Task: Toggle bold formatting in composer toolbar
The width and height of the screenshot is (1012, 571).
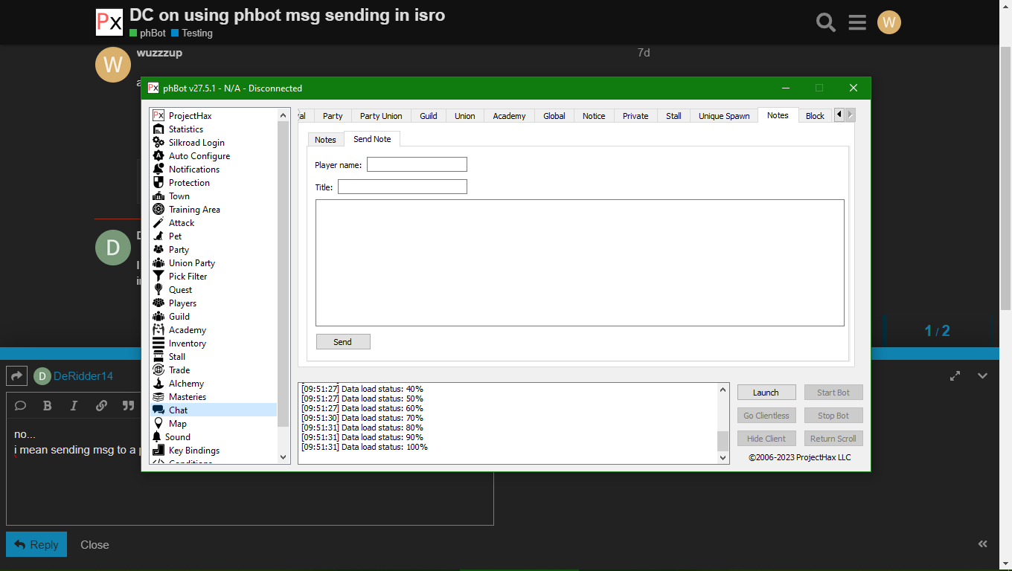Action: [x=47, y=405]
